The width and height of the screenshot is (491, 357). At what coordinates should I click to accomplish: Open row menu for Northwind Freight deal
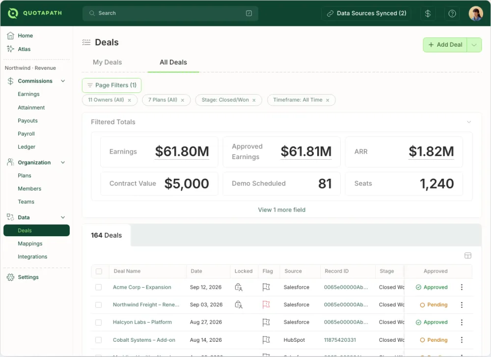(462, 305)
